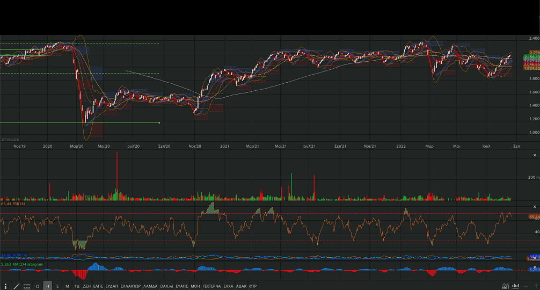
Task: Switch to the ΕΛΛΑΚΤΩΡ symbol tab
Action: (130, 286)
